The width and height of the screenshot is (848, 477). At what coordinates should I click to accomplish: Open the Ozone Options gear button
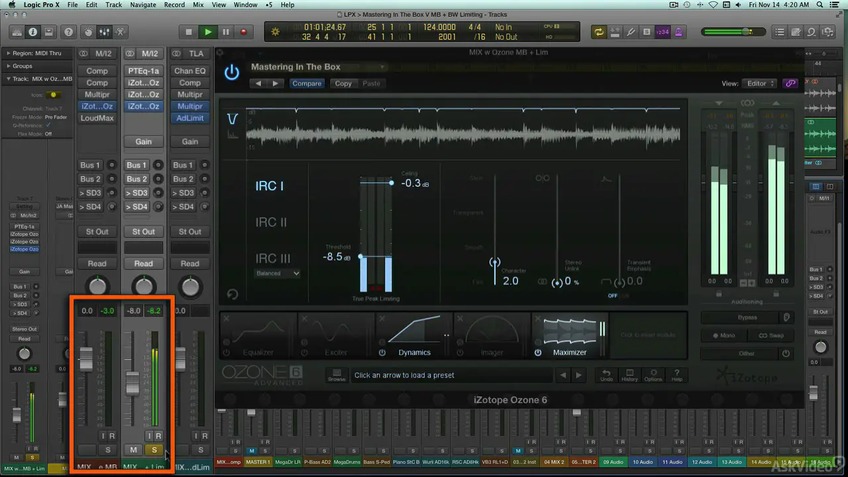[653, 375]
